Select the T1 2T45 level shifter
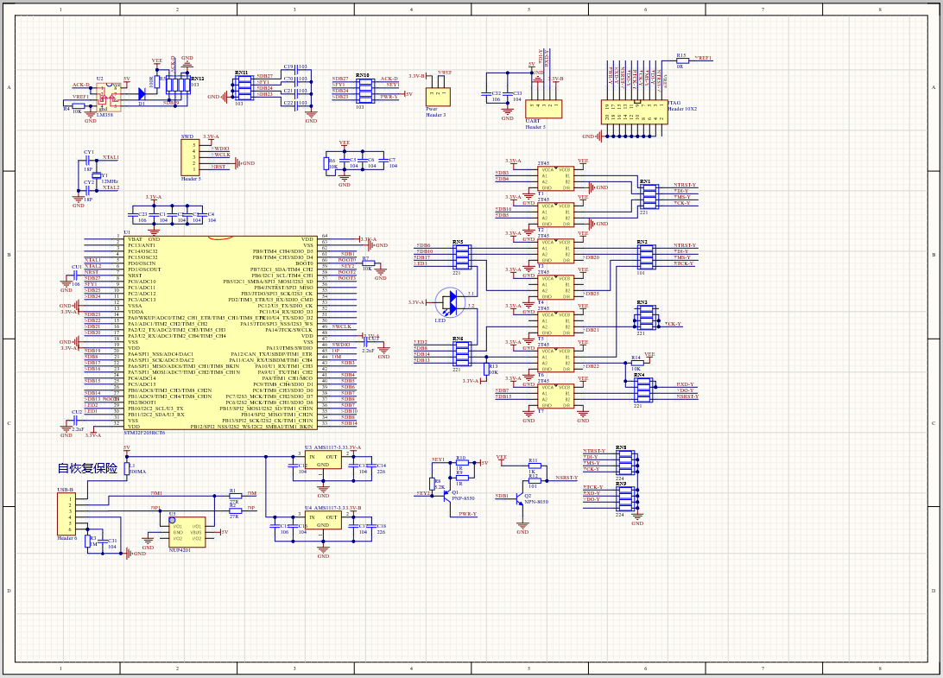Image resolution: width=943 pixels, height=678 pixels. click(x=555, y=179)
